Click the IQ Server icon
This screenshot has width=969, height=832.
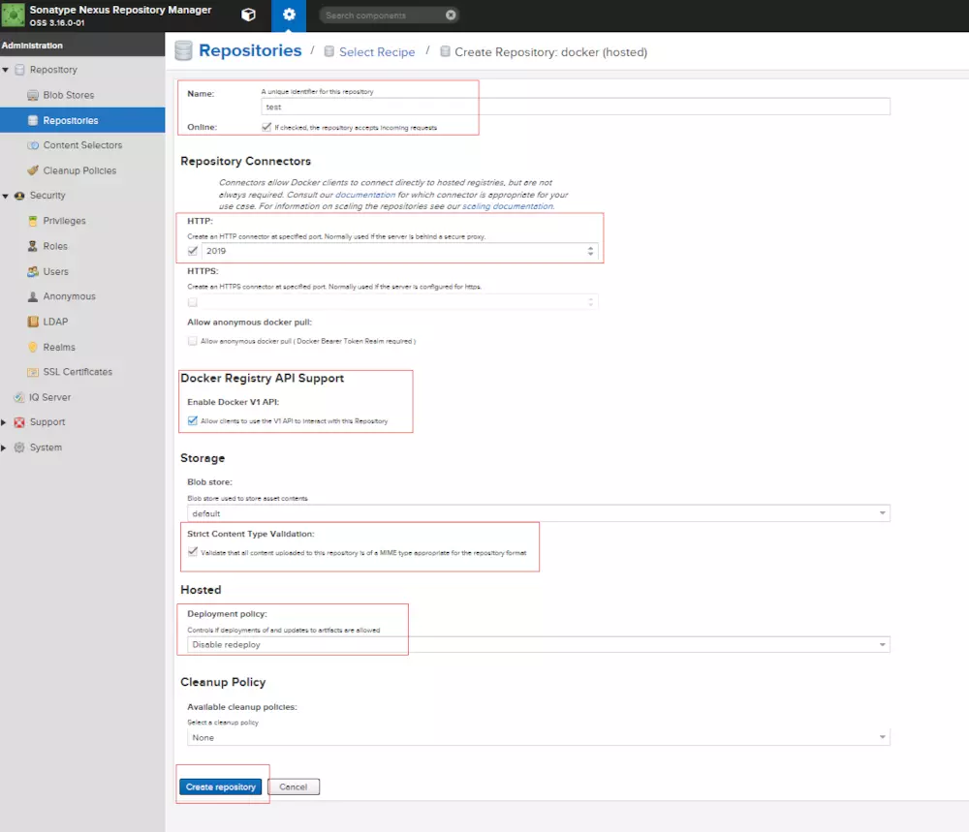point(19,397)
